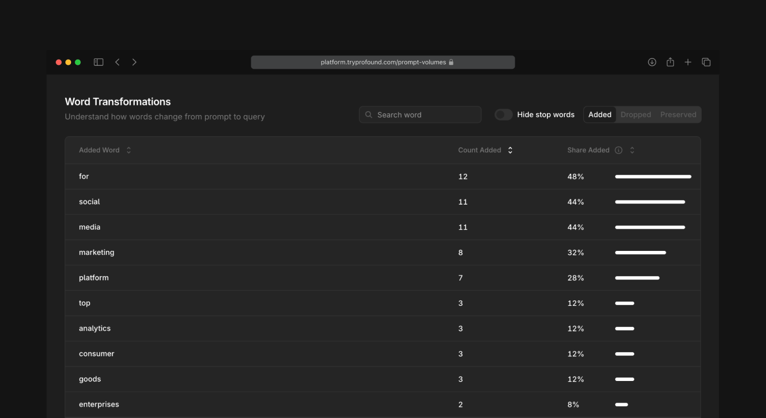Click the 48% share value

pyautogui.click(x=576, y=176)
